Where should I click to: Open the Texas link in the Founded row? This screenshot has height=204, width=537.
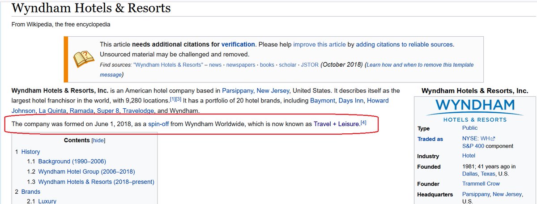[489, 174]
